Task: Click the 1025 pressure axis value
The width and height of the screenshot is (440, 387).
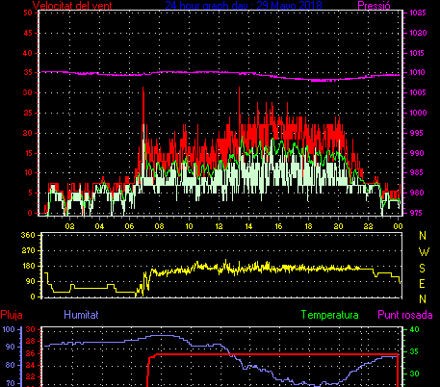Action: [x=418, y=13]
